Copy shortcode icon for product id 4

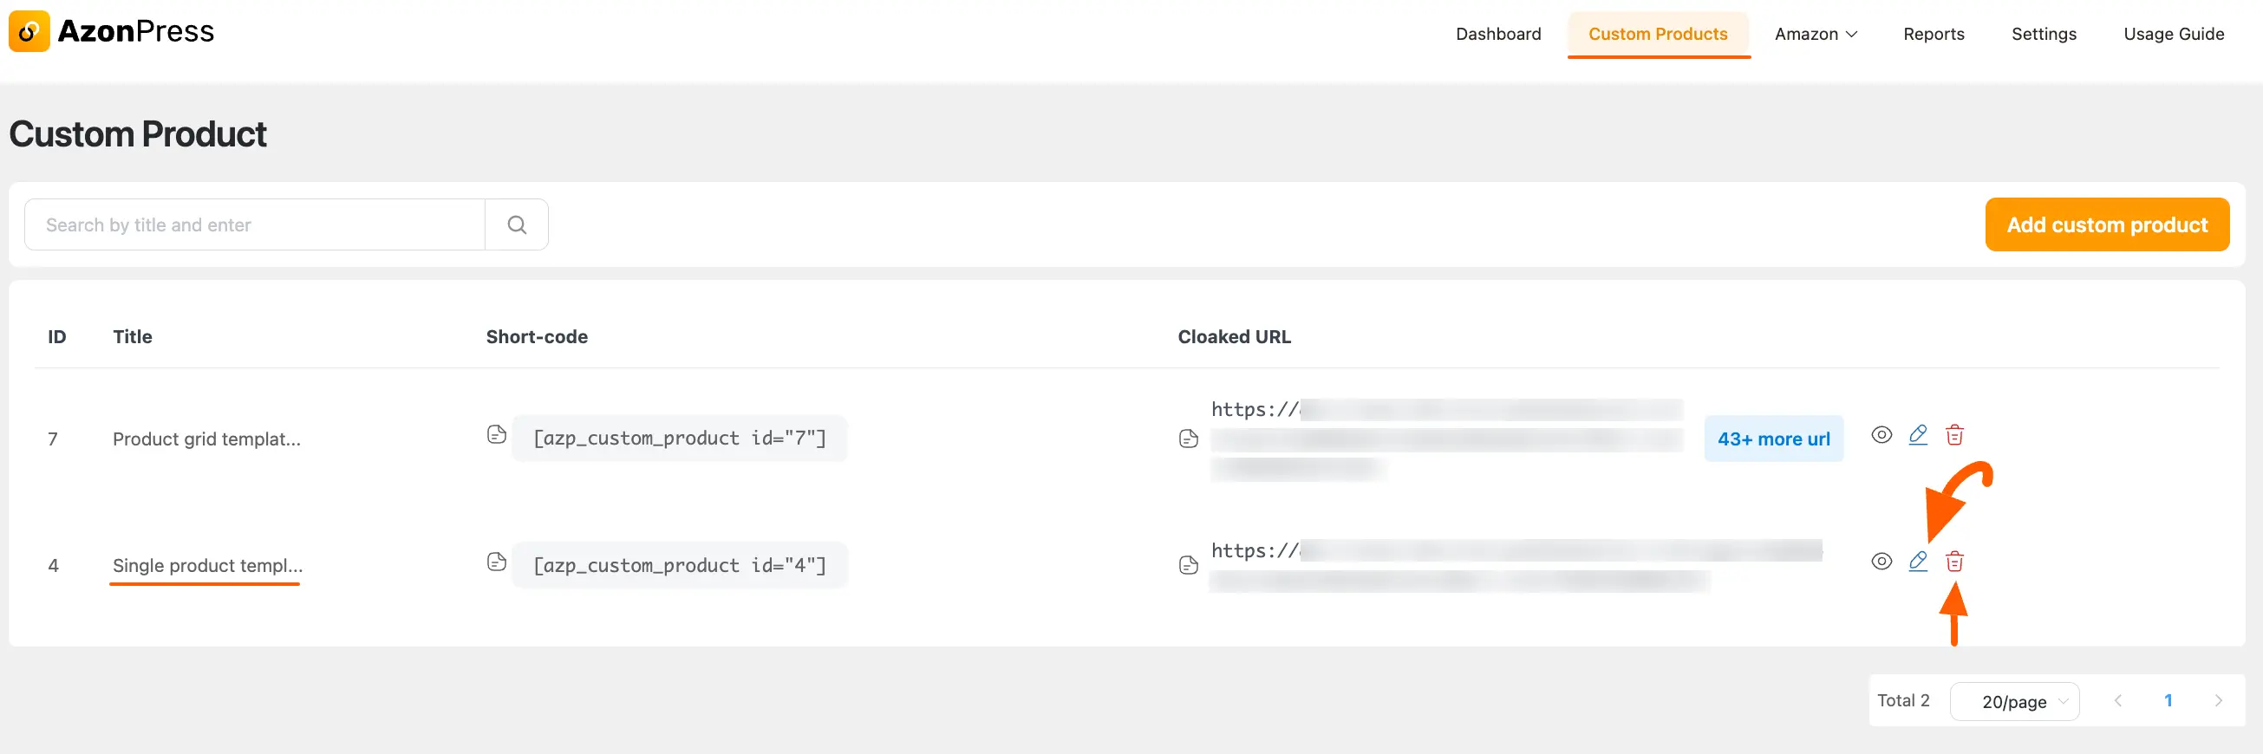coord(496,562)
